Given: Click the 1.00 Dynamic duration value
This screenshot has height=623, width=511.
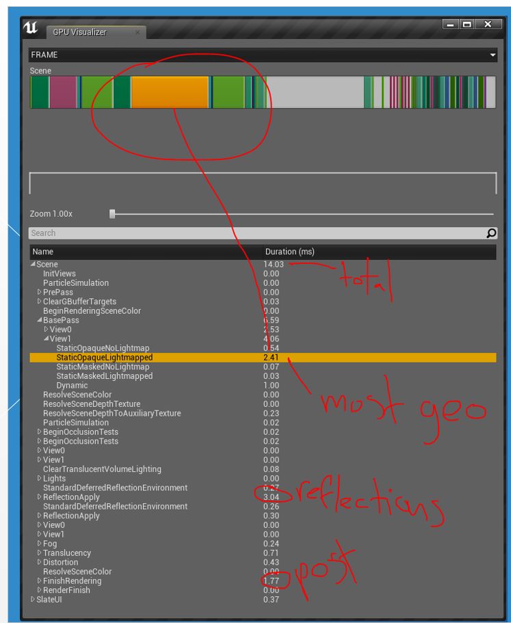Looking at the screenshot, I should click(x=271, y=386).
